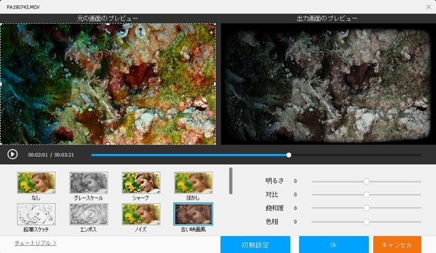Click the output preview image
The image size is (436, 253).
tap(328, 84)
